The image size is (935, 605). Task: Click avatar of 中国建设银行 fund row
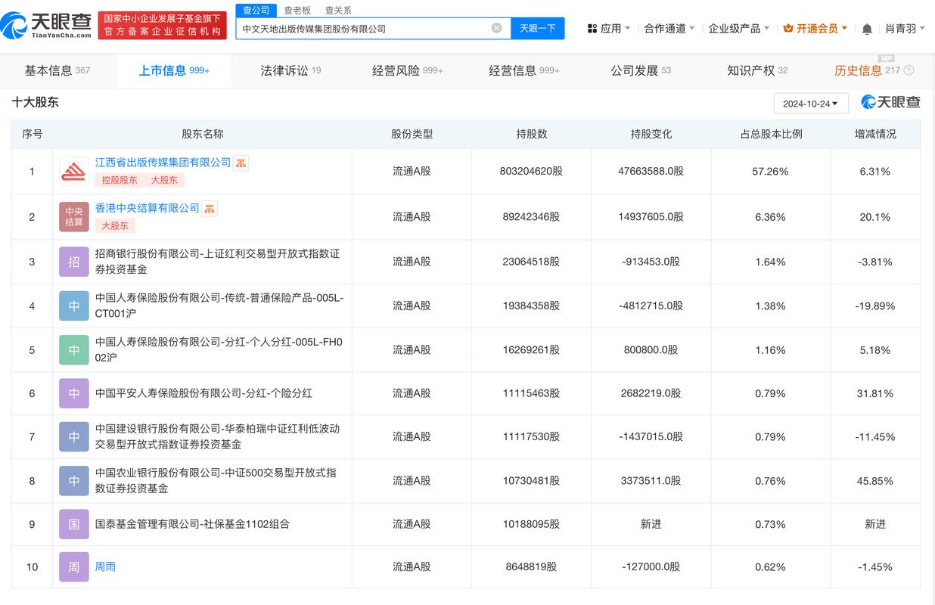pyautogui.click(x=74, y=436)
